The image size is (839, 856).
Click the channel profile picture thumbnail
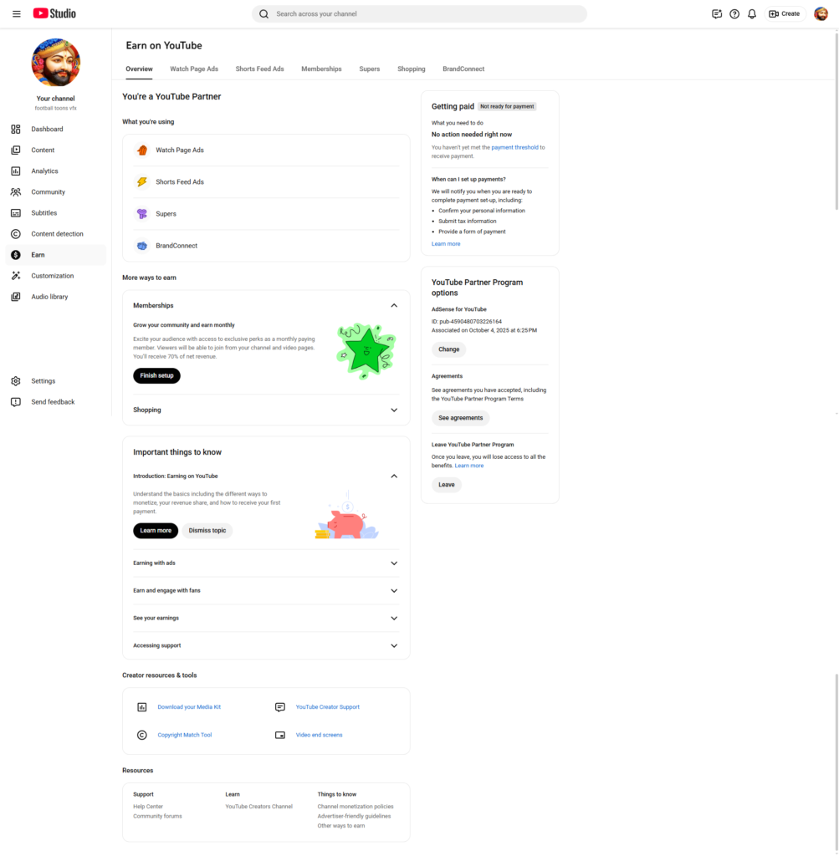pyautogui.click(x=56, y=63)
